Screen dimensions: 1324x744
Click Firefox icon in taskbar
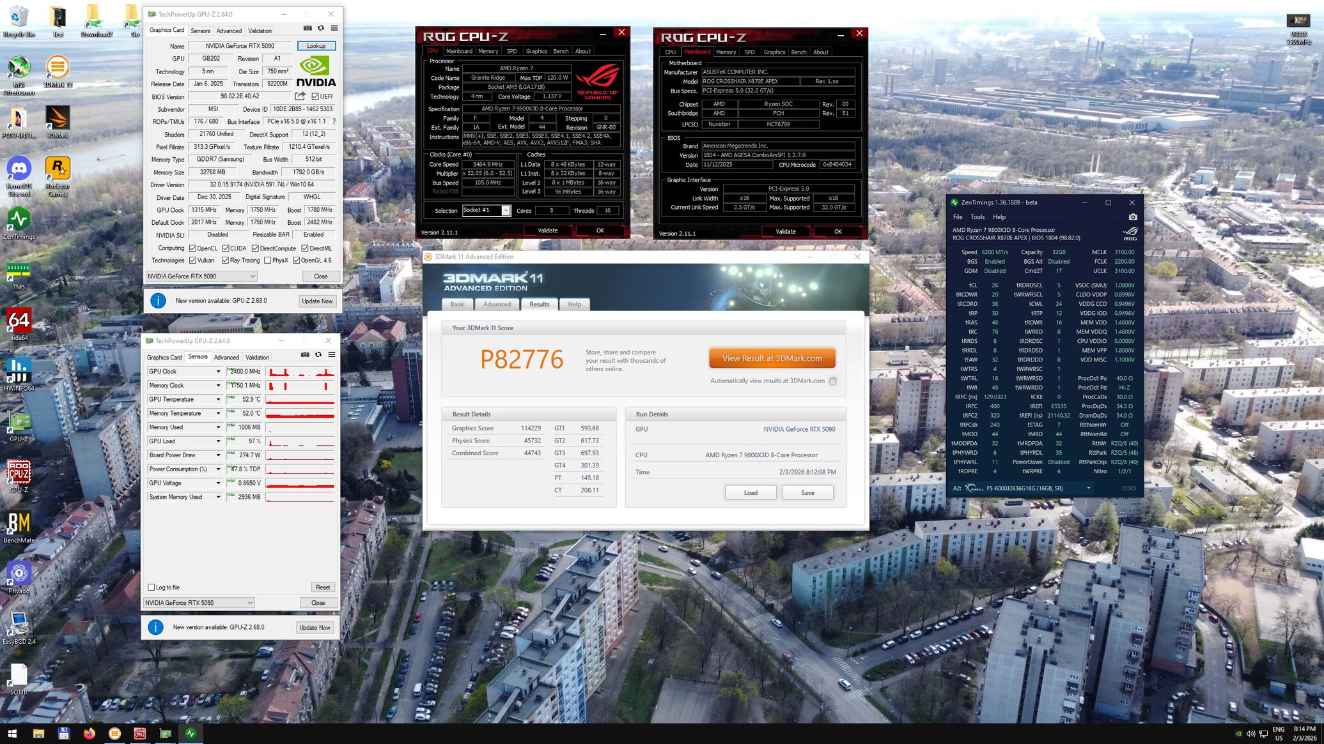pos(89,733)
